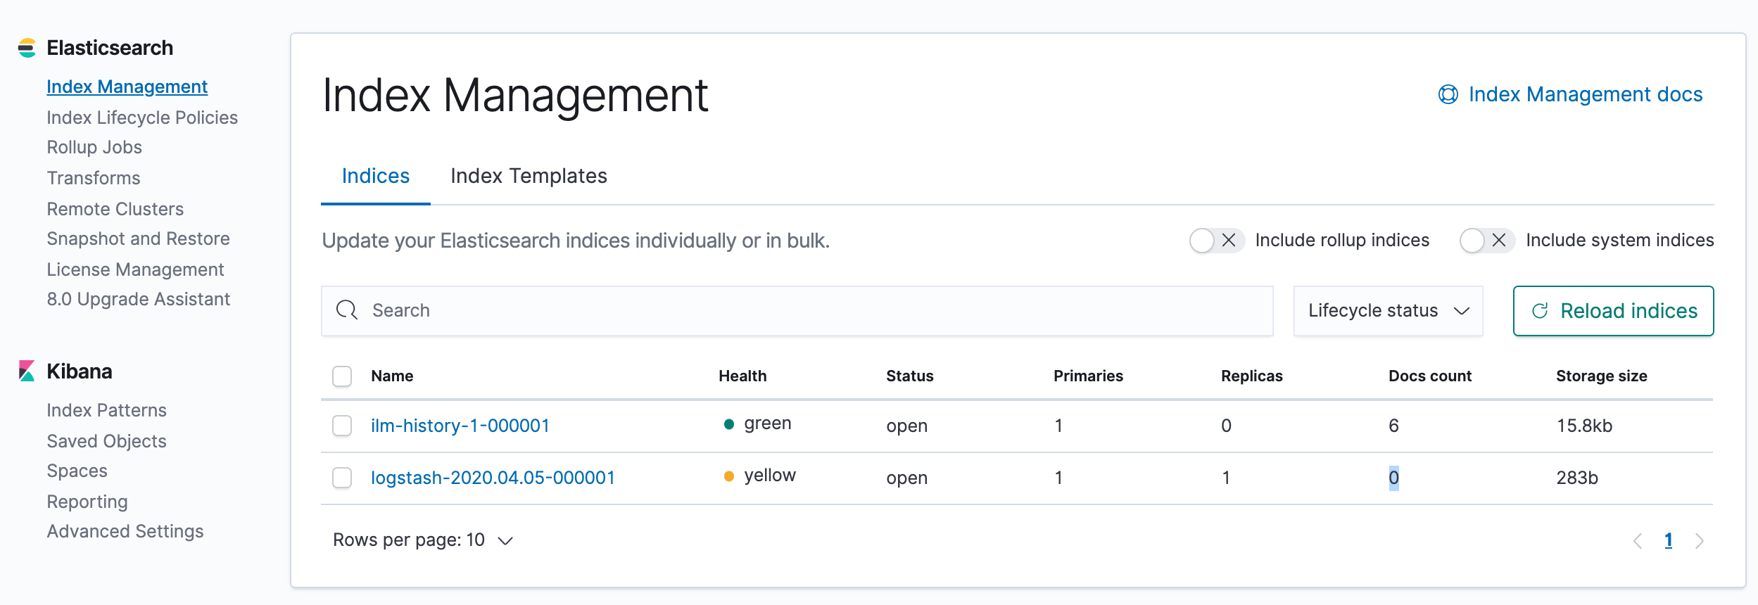This screenshot has height=605, width=1758.
Task: Click docs count 6 for ilm-history
Action: [1393, 426]
